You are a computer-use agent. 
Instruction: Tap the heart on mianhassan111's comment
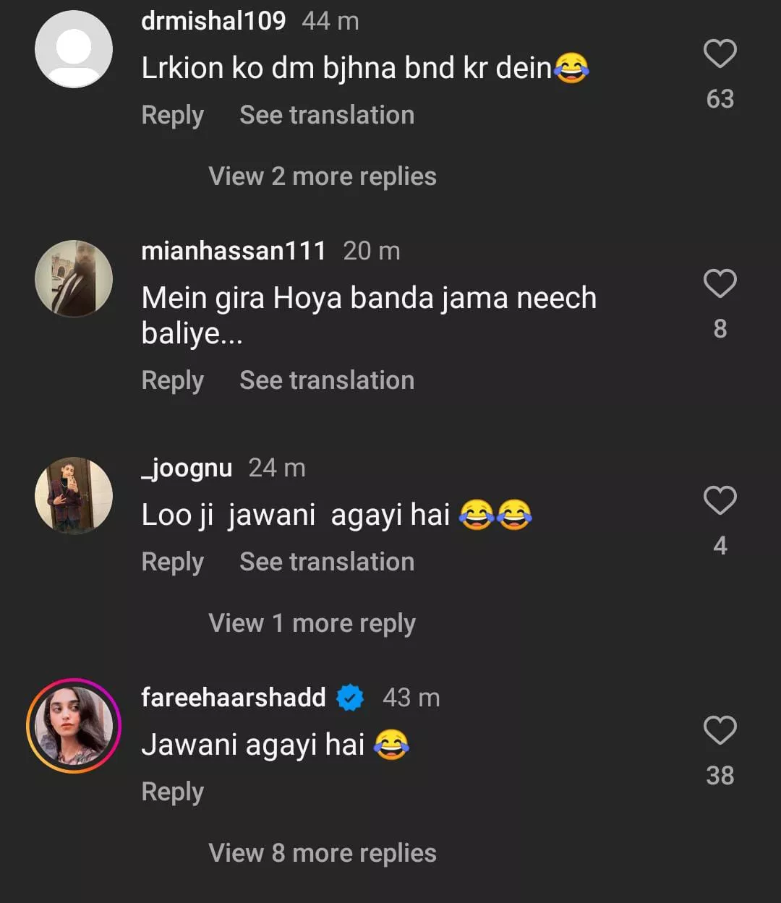pyautogui.click(x=720, y=283)
